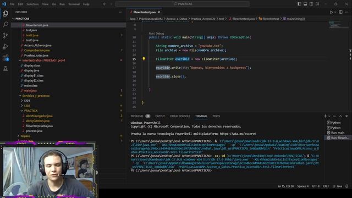
Task: Click the Run CodeLens above main method
Action: tap(151, 34)
